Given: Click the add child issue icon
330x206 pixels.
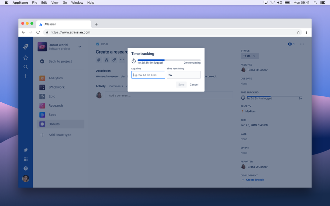Looking at the screenshot, I should 106,60.
